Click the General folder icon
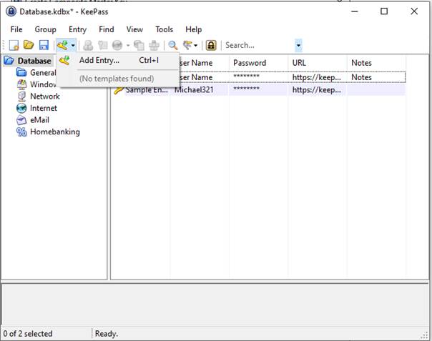 21,72
